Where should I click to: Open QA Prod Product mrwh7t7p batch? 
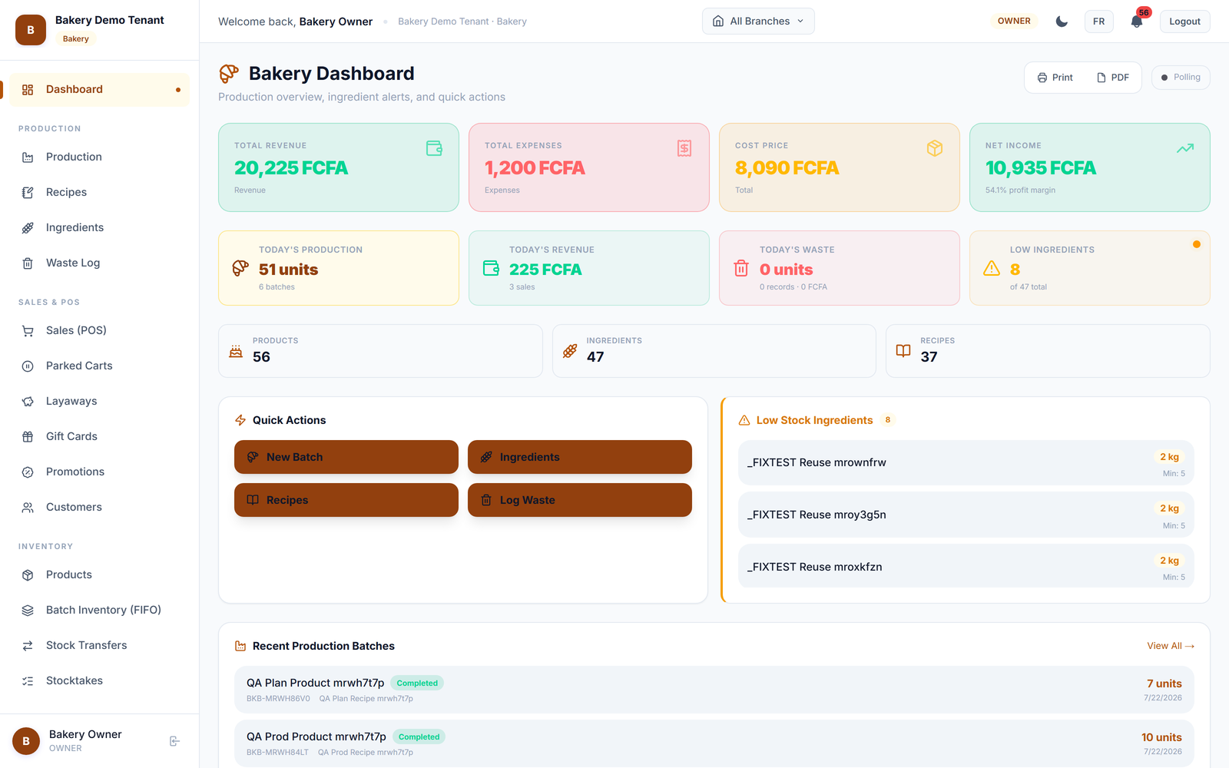point(714,743)
